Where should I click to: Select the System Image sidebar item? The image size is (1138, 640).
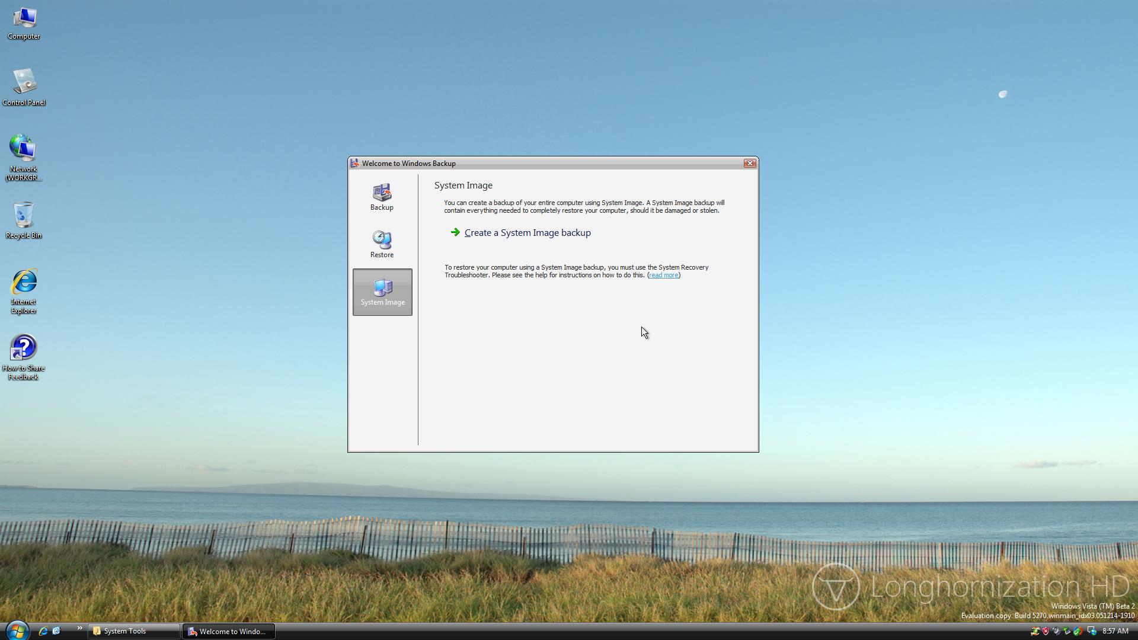(x=382, y=292)
